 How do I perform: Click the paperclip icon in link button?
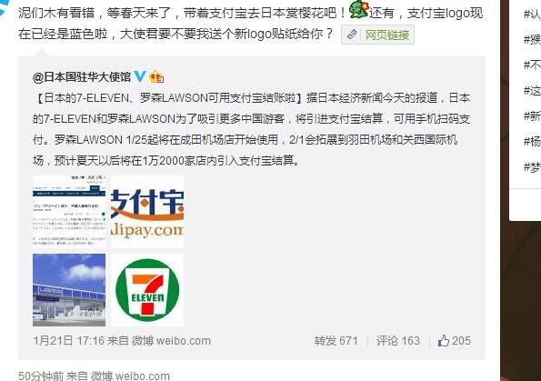[352, 35]
